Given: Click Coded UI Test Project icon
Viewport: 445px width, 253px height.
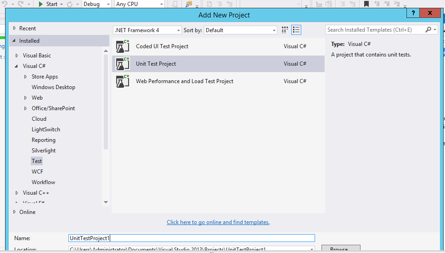Looking at the screenshot, I should [x=122, y=46].
